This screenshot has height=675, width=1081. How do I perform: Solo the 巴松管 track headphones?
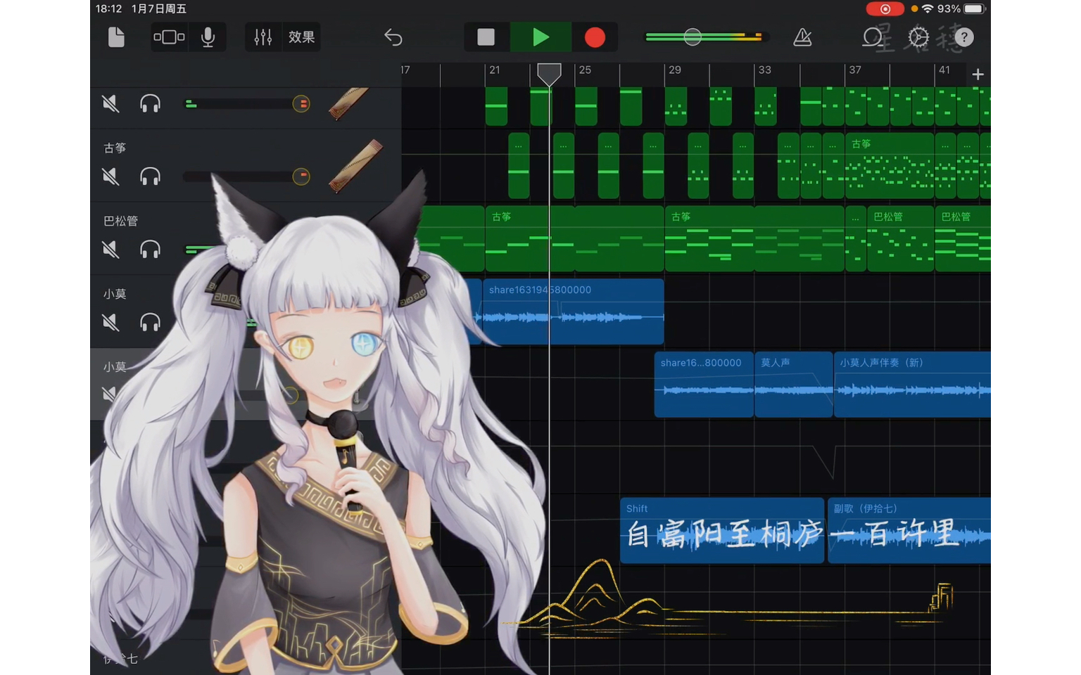(150, 249)
